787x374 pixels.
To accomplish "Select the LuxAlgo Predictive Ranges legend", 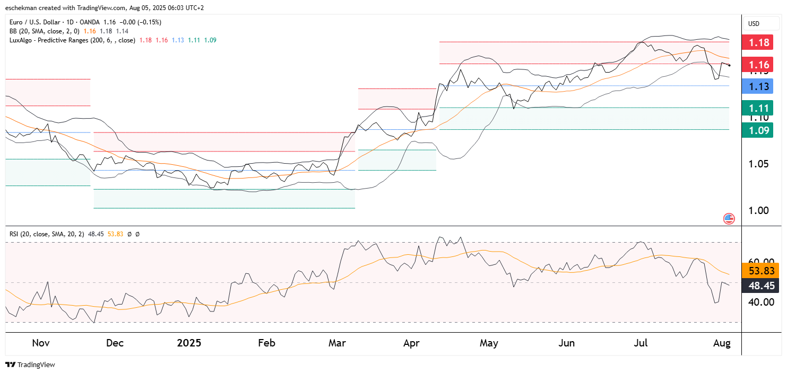I will pos(72,40).
